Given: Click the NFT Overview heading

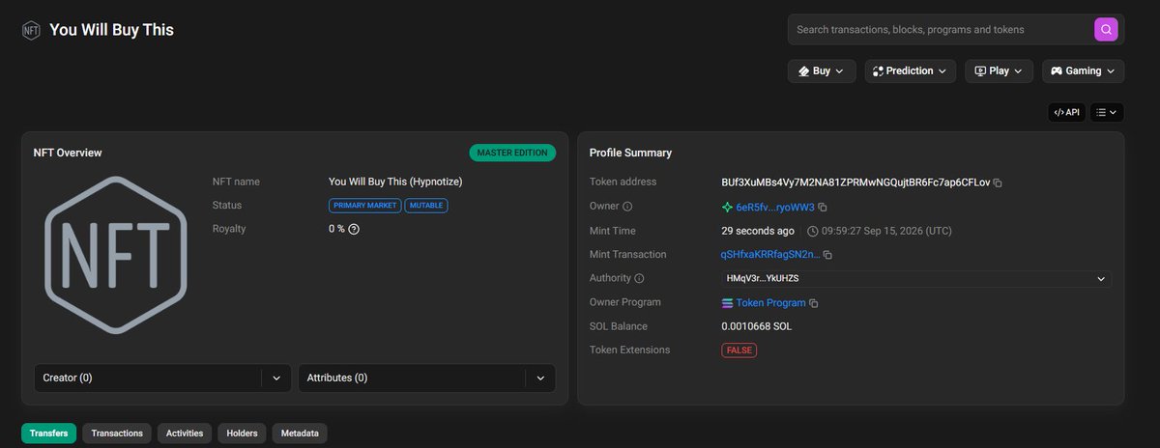Looking at the screenshot, I should click(x=68, y=153).
